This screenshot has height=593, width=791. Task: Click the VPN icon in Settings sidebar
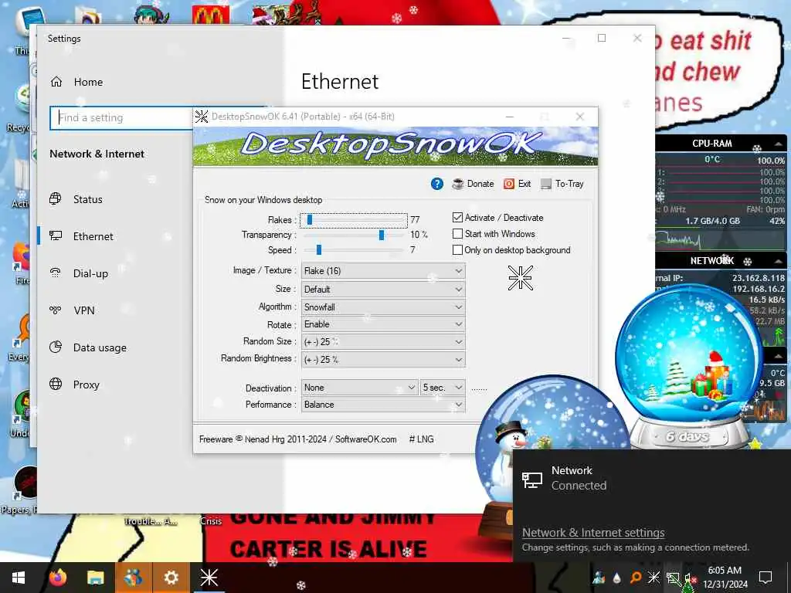click(56, 310)
